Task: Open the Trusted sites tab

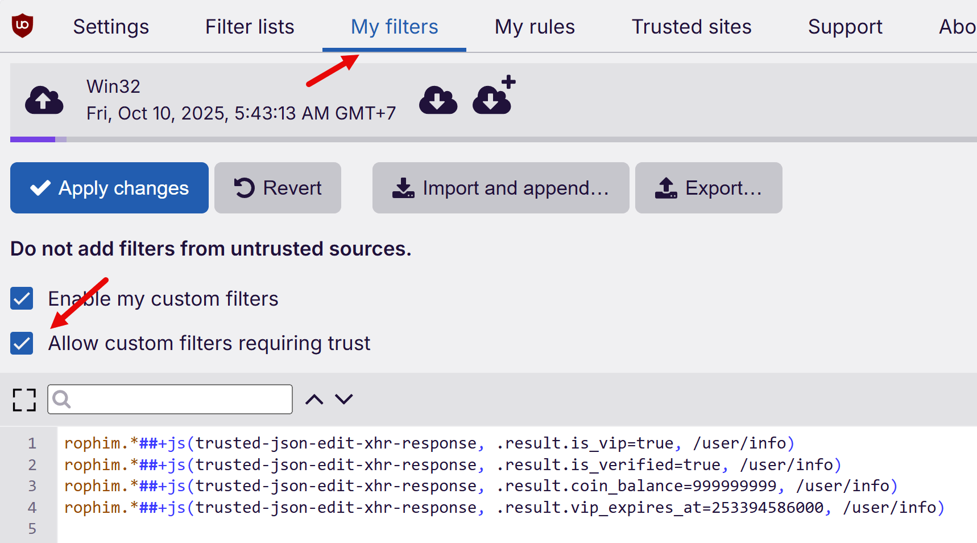Action: click(x=692, y=27)
